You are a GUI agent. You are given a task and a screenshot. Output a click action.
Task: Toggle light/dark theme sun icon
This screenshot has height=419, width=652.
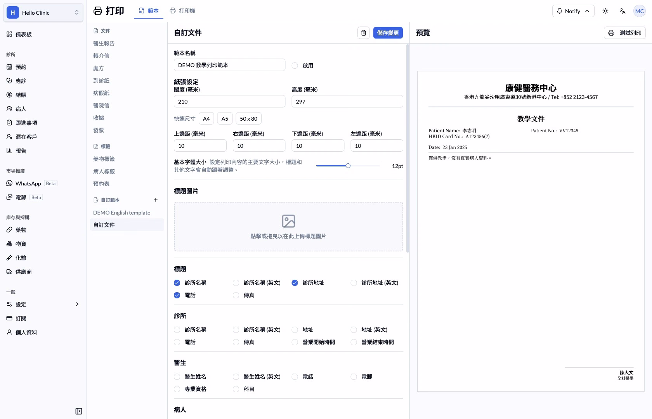pyautogui.click(x=605, y=11)
